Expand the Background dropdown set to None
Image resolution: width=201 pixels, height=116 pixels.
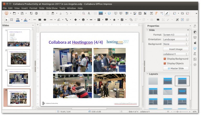(x=175, y=44)
